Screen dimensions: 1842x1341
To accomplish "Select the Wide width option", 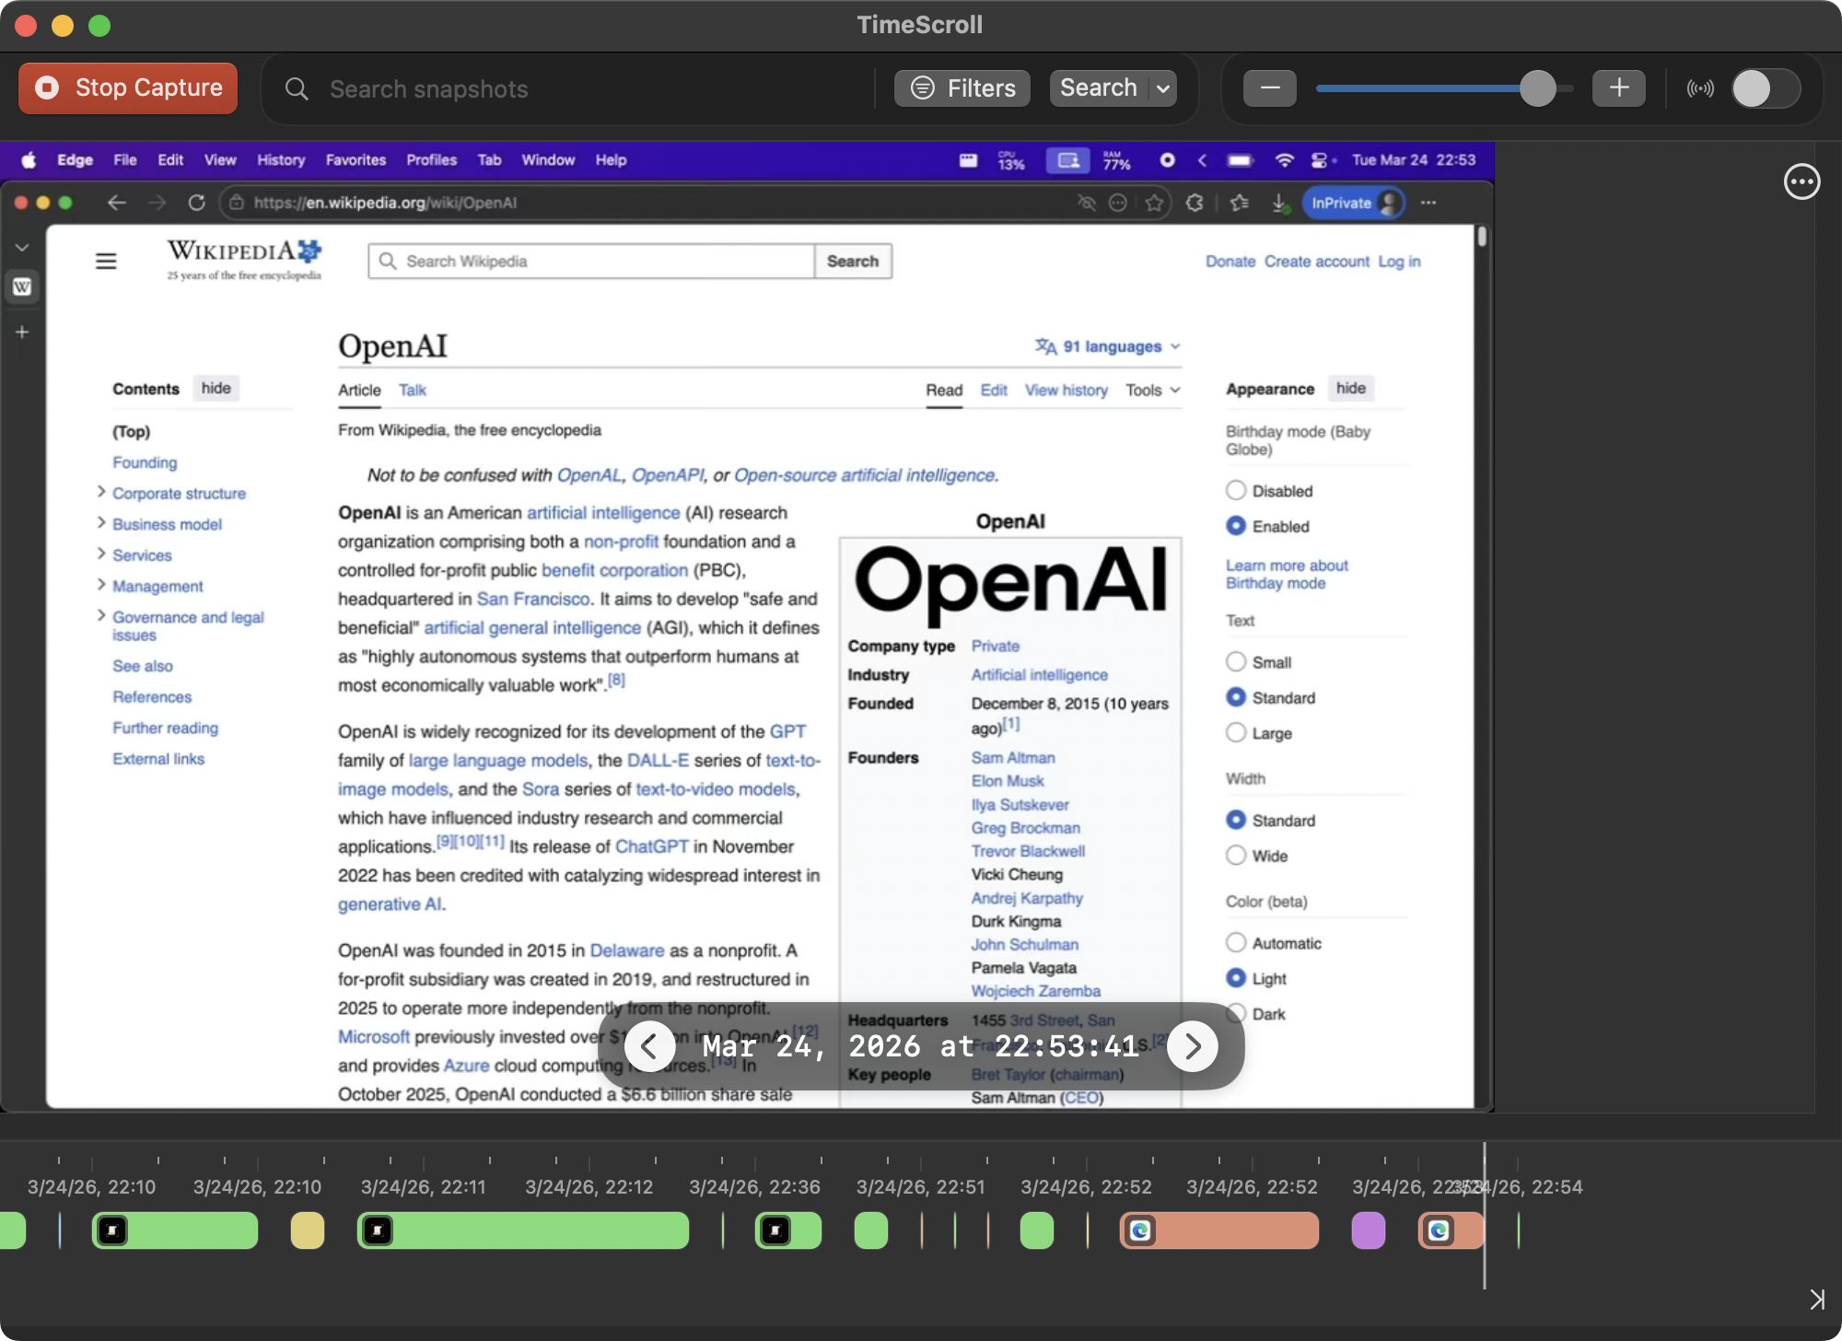I will tap(1235, 855).
